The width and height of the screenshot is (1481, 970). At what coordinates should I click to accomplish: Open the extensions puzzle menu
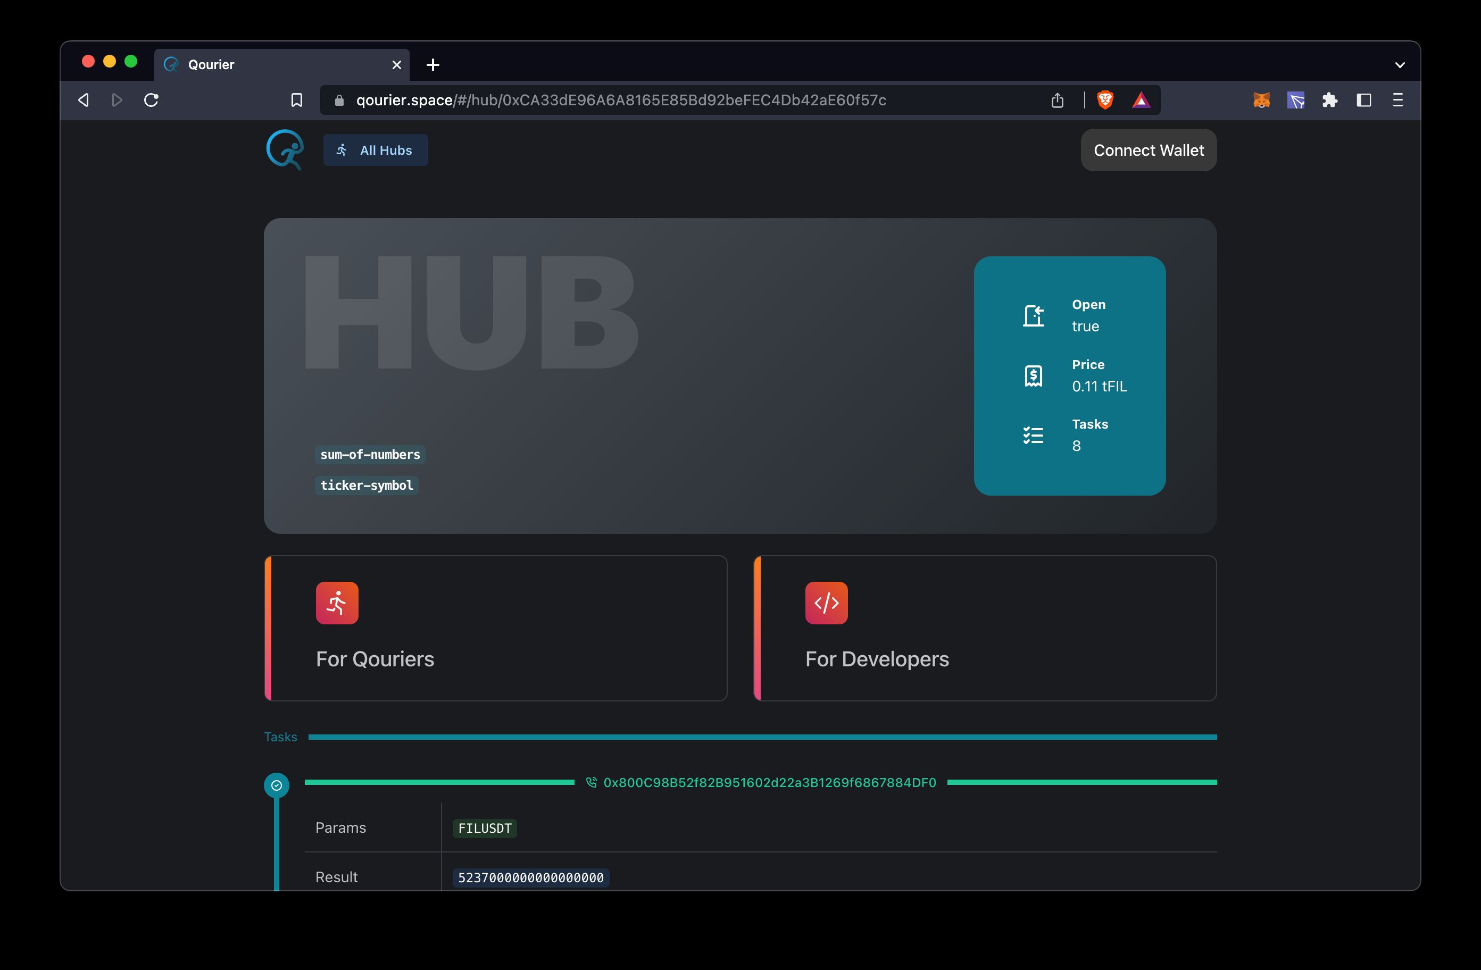click(x=1330, y=100)
